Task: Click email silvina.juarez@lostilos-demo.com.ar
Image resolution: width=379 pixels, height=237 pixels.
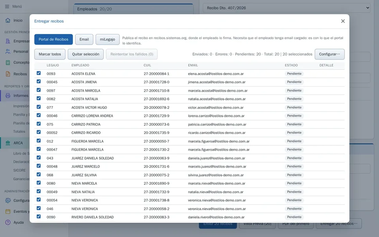Action: tap(216, 175)
